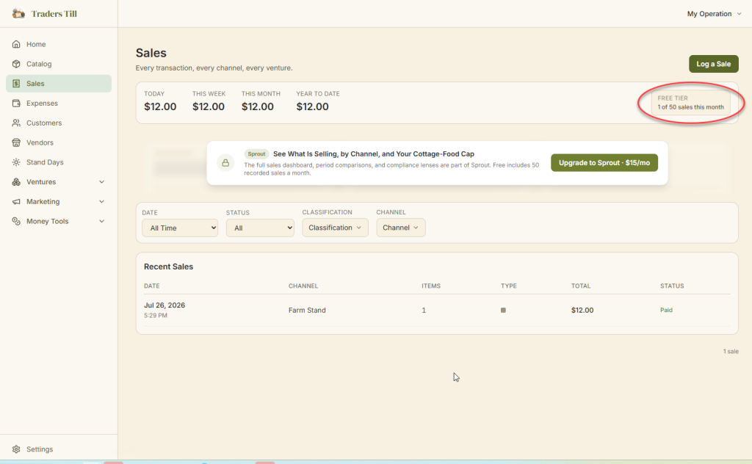Open the Home page

pyautogui.click(x=59, y=44)
